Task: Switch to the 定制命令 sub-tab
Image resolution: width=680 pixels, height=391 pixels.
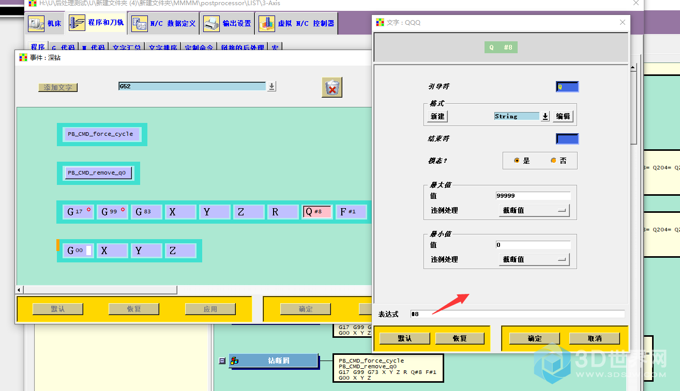Action: click(x=199, y=47)
